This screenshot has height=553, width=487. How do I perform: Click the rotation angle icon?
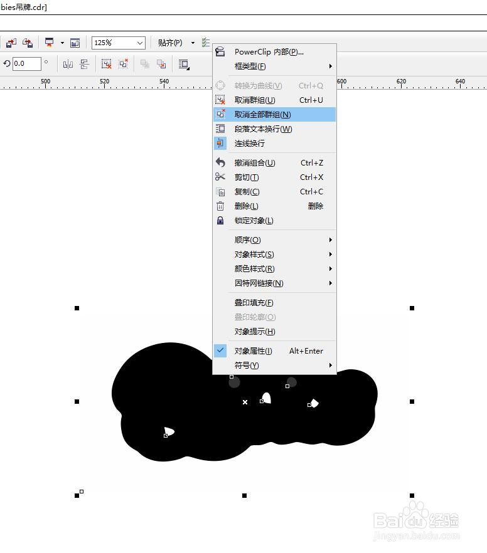(7, 63)
